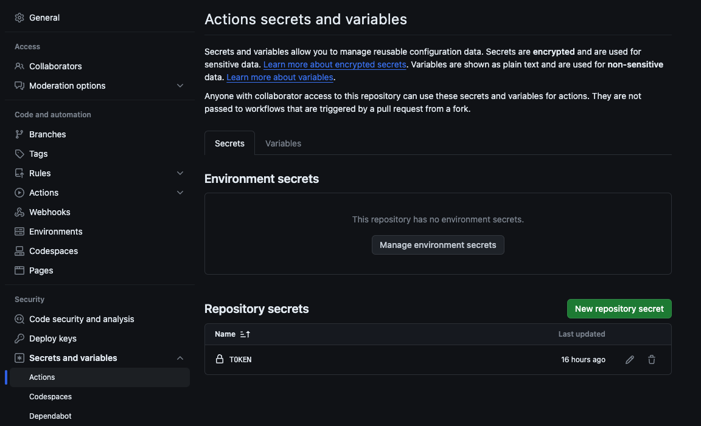
Task: Click the Tags icon in sidebar
Action: click(19, 154)
